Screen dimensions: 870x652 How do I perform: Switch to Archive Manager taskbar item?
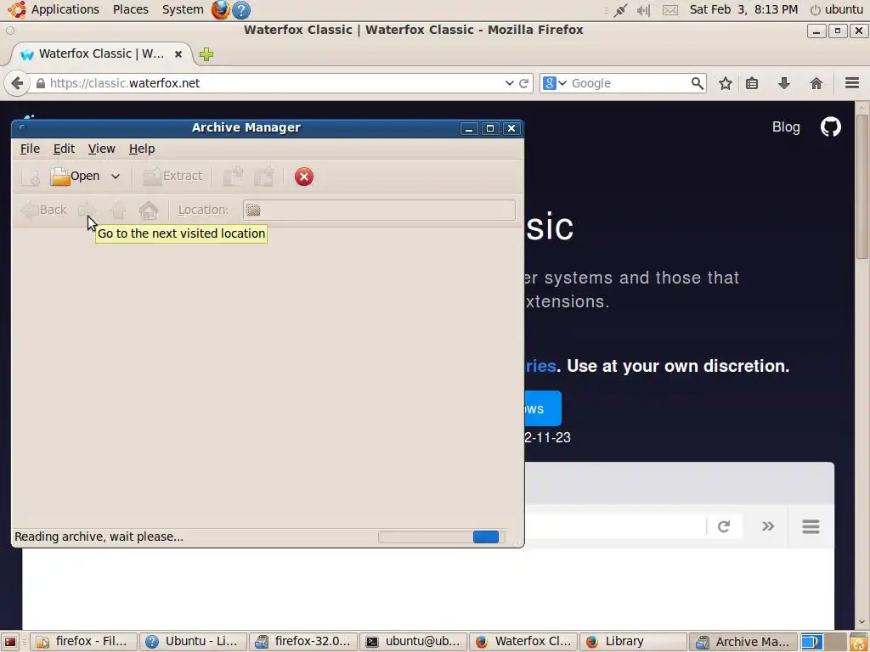click(x=743, y=642)
